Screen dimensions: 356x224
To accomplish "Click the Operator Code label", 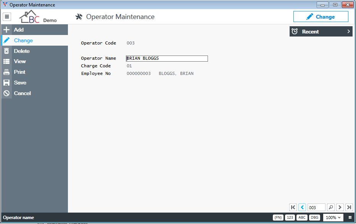I will click(98, 43).
